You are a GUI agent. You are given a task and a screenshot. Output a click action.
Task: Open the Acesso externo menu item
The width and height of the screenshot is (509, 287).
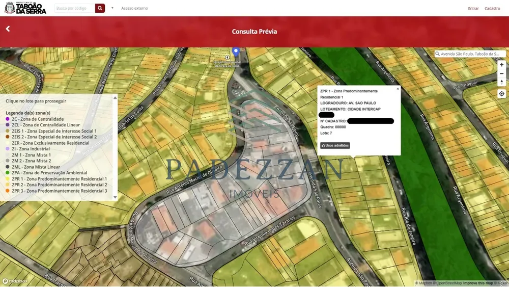tap(134, 8)
